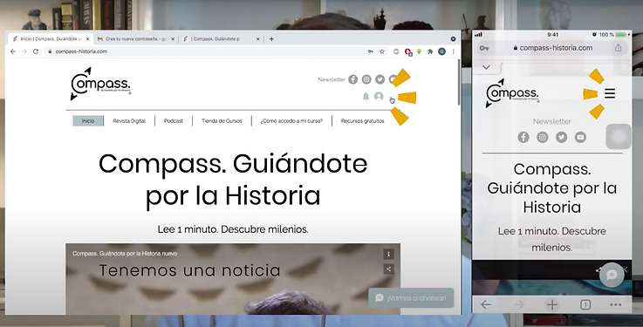Image resolution: width=643 pixels, height=327 pixels.
Task: Open the member avatar on desktop site
Action: coord(379,96)
